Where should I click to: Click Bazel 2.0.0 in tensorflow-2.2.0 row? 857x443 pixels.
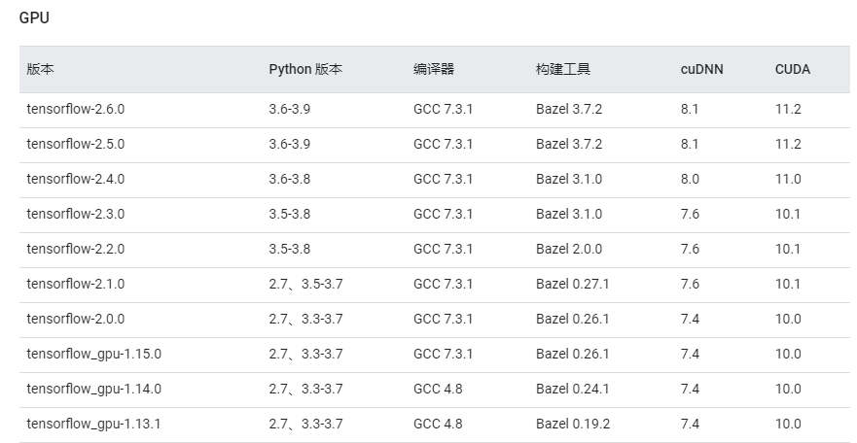tap(569, 249)
